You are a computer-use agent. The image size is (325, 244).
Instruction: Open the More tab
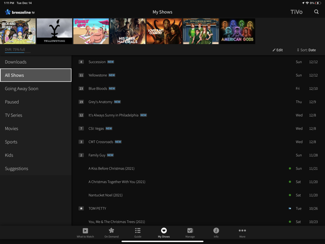(242, 232)
